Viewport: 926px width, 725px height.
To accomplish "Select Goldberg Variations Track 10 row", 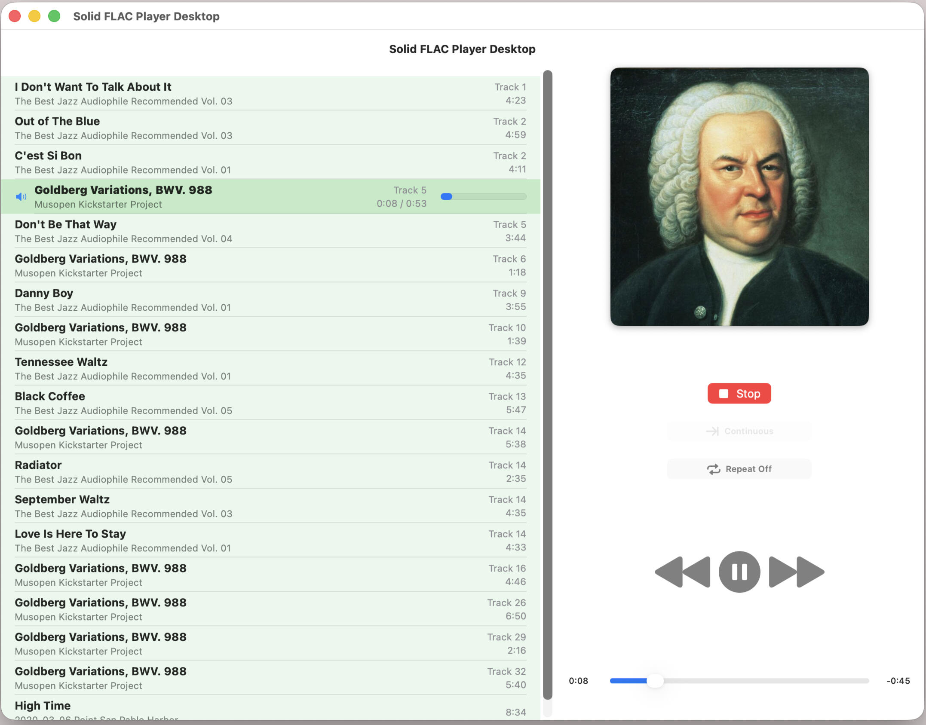I will (270, 334).
